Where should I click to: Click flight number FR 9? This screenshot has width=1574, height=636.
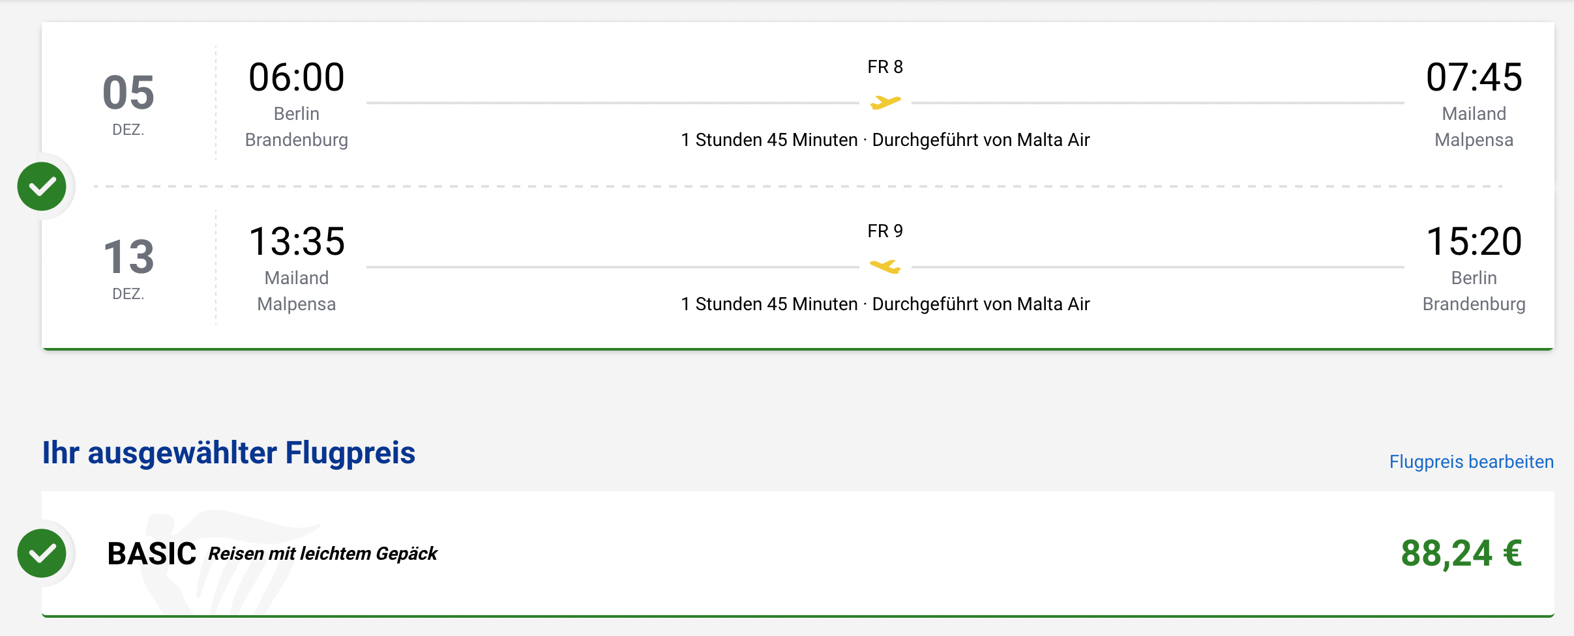(x=885, y=231)
